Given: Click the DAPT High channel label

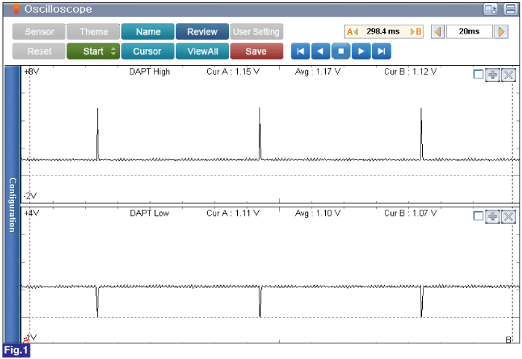Looking at the screenshot, I should pyautogui.click(x=149, y=72).
